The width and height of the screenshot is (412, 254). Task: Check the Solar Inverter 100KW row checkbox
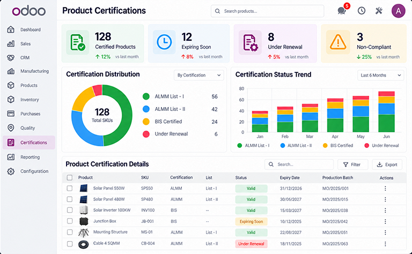click(x=70, y=210)
